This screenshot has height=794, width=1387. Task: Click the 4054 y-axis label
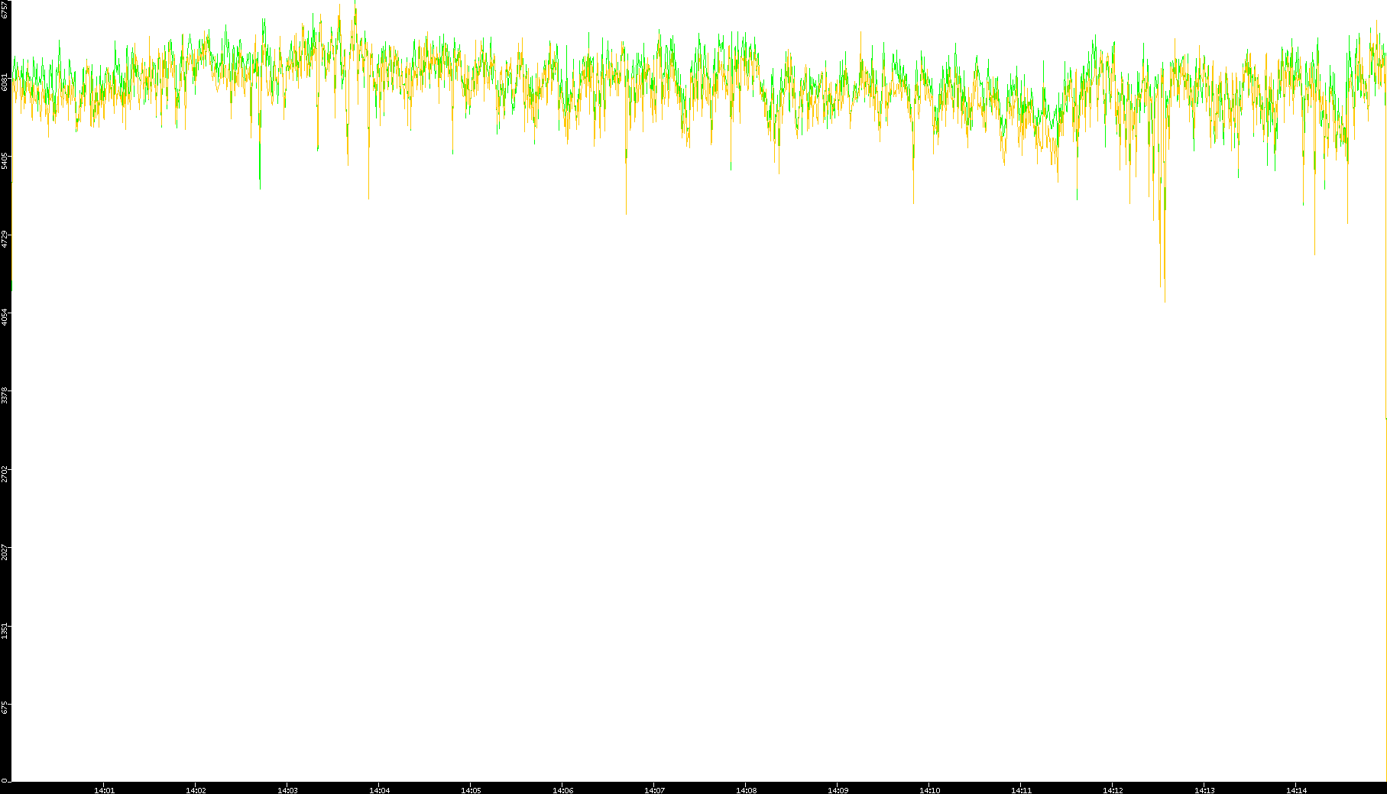point(5,316)
